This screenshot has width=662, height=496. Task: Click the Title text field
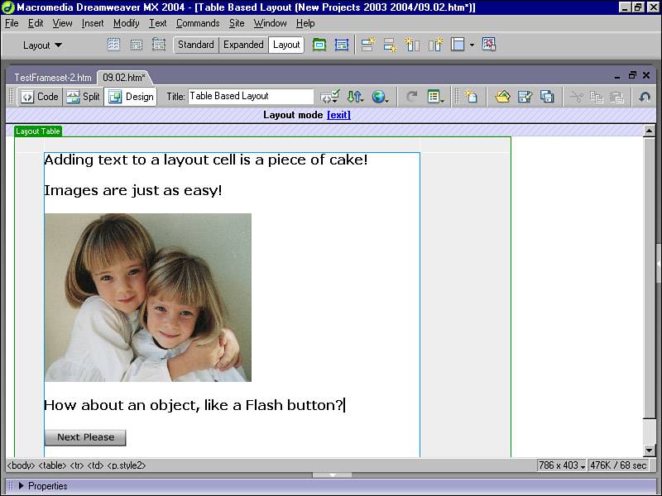(x=251, y=97)
